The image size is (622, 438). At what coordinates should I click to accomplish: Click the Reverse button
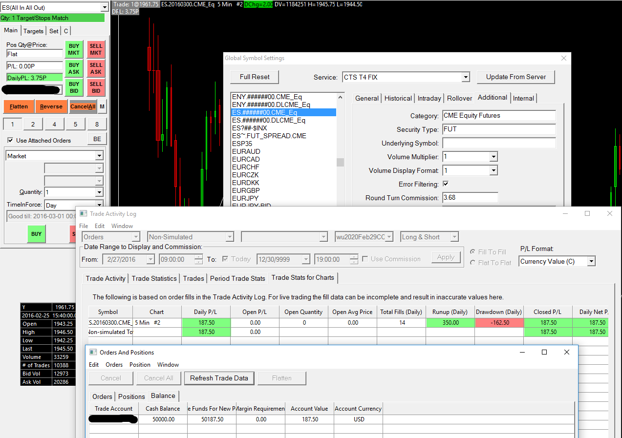coord(51,106)
